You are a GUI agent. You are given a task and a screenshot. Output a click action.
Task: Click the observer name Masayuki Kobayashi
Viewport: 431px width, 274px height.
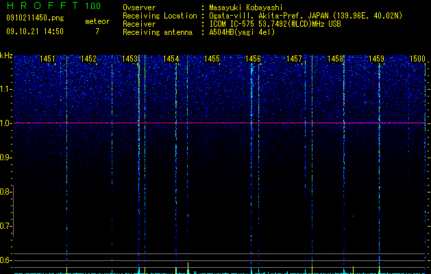(x=246, y=8)
